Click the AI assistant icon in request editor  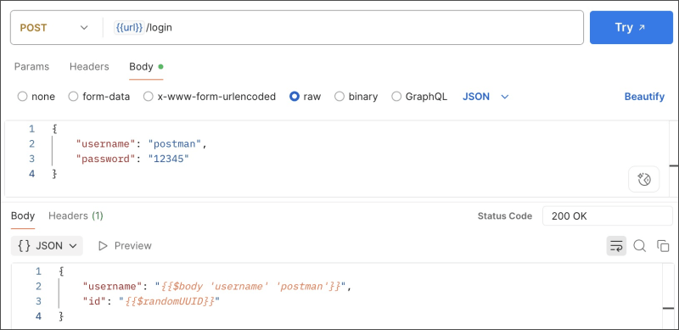click(x=644, y=179)
